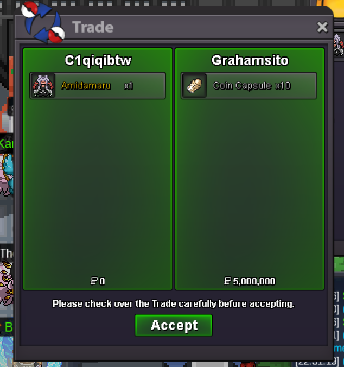344x367 pixels.
Task: Click the small character sprite near top right
Action: [339, 45]
